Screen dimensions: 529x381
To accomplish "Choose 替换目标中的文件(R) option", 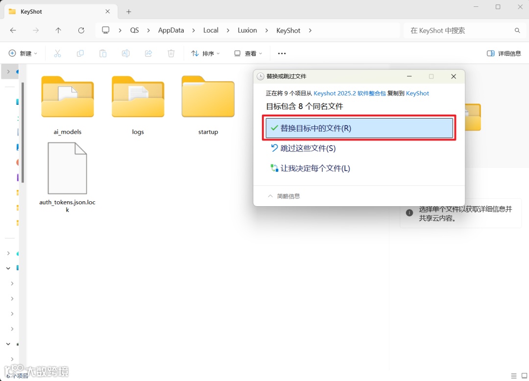I will tap(360, 128).
